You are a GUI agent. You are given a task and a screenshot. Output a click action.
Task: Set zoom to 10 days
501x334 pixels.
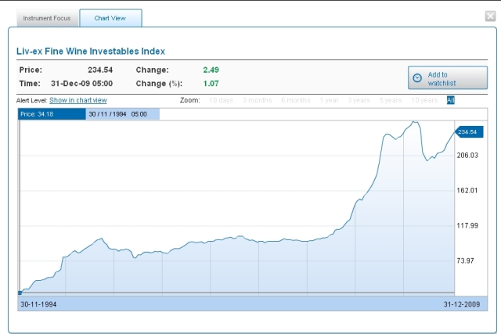click(221, 100)
